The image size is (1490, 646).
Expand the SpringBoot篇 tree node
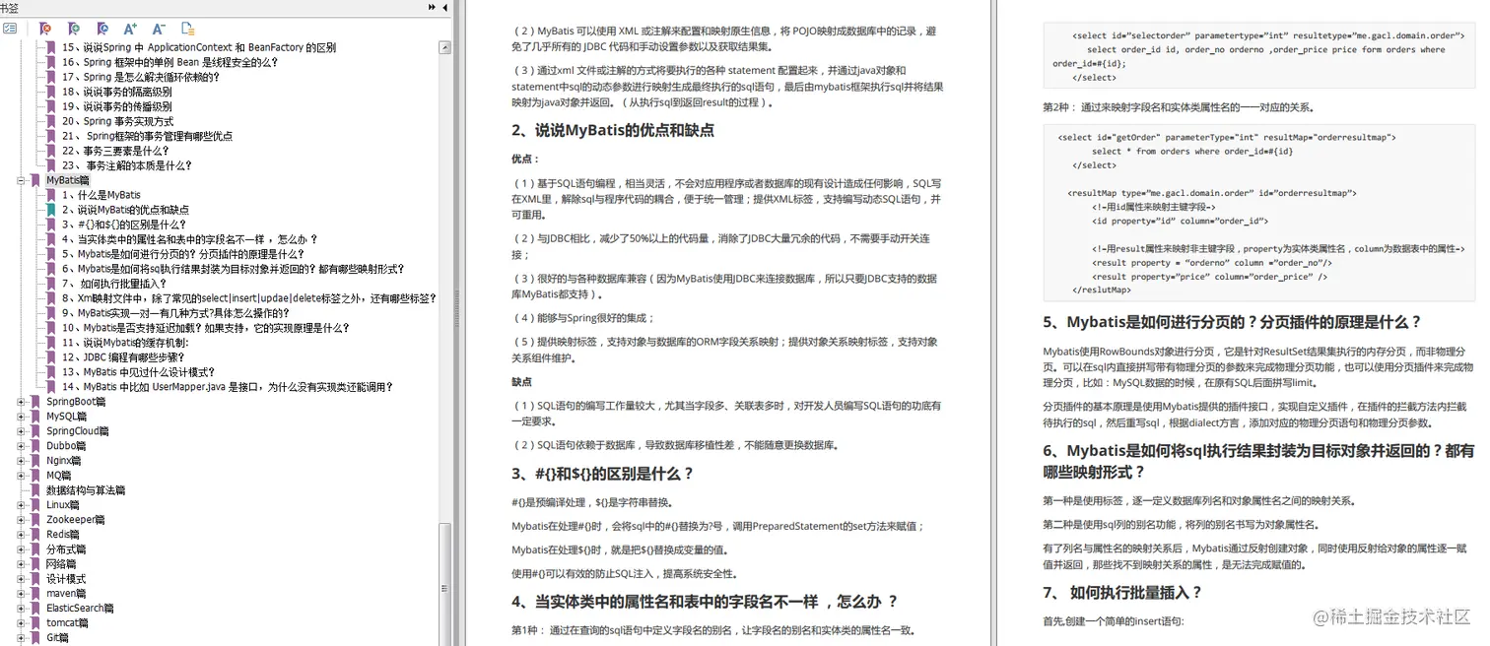click(x=22, y=402)
